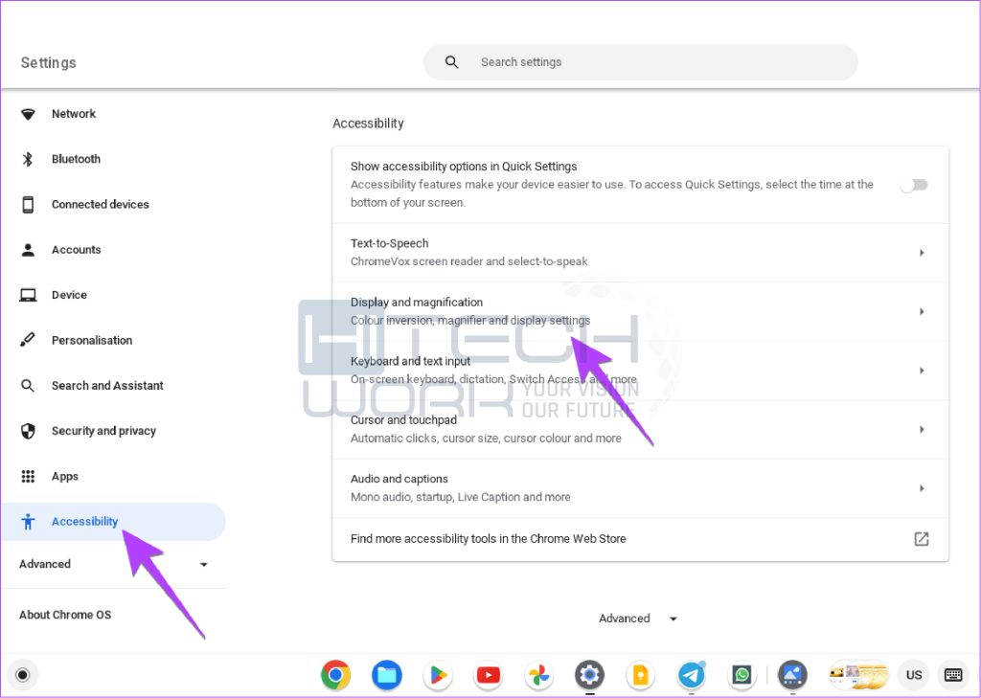The height and width of the screenshot is (698, 981).
Task: Click the sidebar Advanced dropdown arrow
Action: point(203,565)
